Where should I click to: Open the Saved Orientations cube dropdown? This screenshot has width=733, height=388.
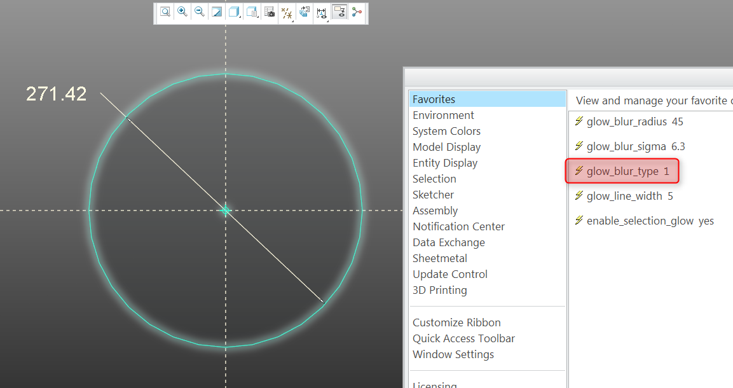tap(252, 12)
